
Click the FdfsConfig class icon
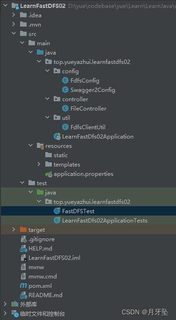pyautogui.click(x=65, y=81)
